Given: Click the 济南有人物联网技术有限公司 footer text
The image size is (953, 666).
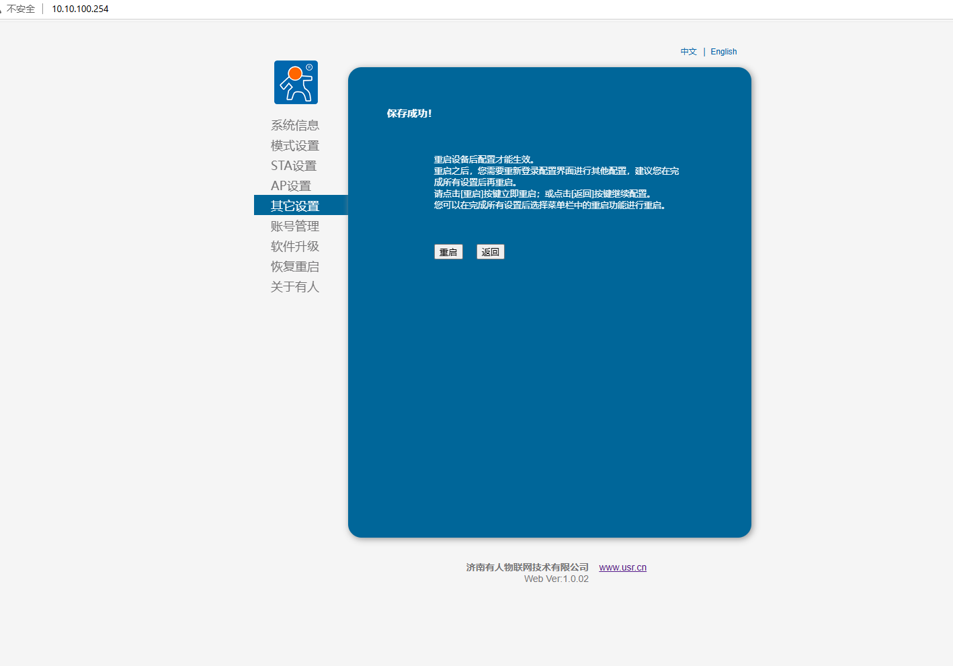Looking at the screenshot, I should click(x=527, y=567).
